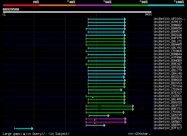Select the UniRef100_B9HDB9 label
Image resolution: width=187 pixels, height=136 pixels.
pyautogui.click(x=168, y=61)
